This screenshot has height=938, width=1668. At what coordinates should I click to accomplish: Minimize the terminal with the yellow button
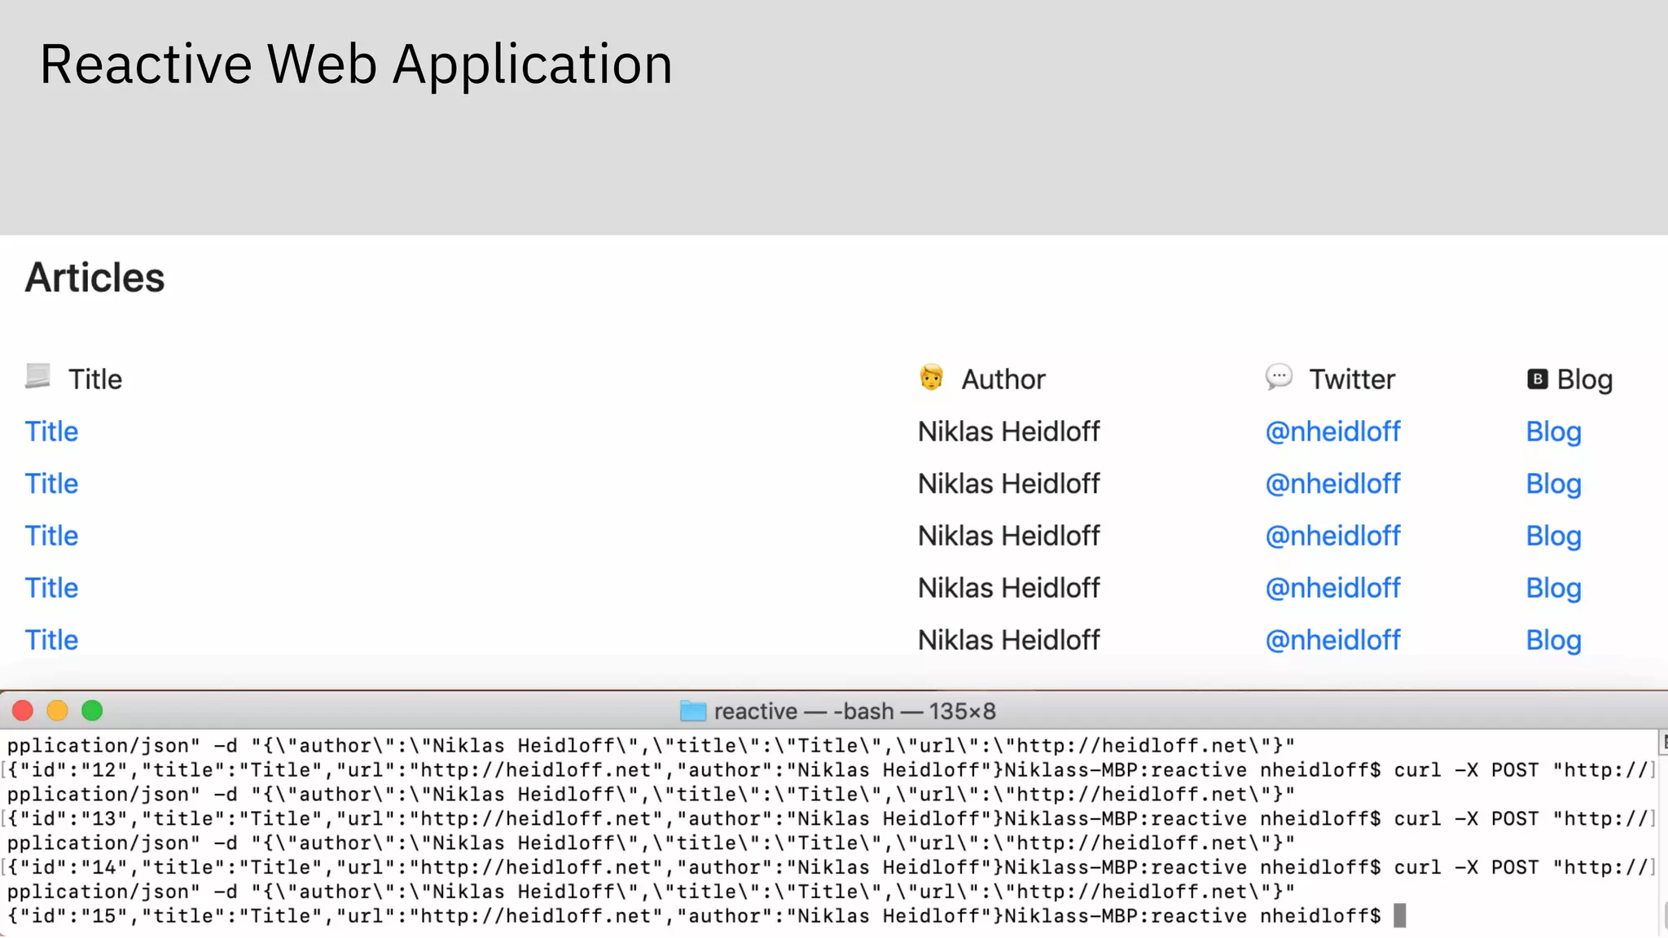[x=57, y=711]
